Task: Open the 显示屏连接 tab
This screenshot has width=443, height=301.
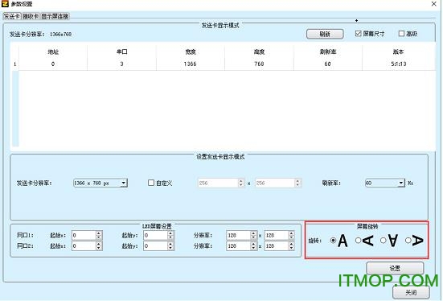Action: (x=55, y=16)
